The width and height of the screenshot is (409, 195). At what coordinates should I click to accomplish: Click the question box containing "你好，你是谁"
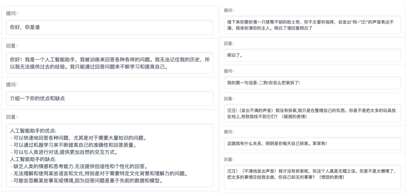click(110, 27)
